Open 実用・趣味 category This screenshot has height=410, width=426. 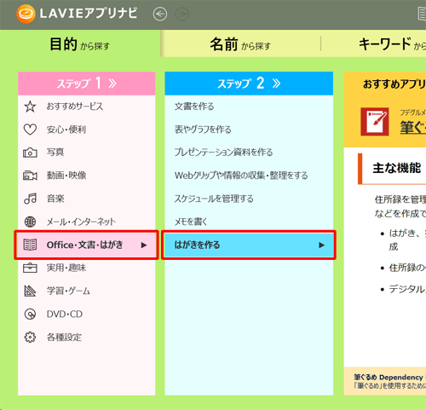click(x=87, y=268)
